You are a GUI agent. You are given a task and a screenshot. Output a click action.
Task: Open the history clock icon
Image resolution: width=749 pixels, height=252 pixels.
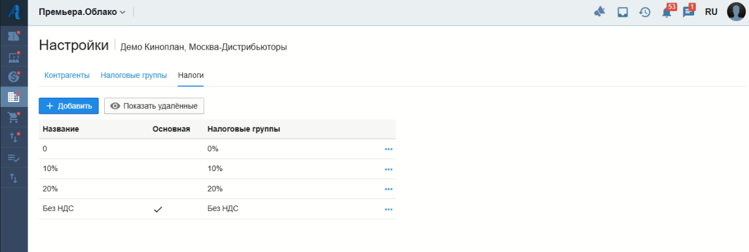point(645,12)
